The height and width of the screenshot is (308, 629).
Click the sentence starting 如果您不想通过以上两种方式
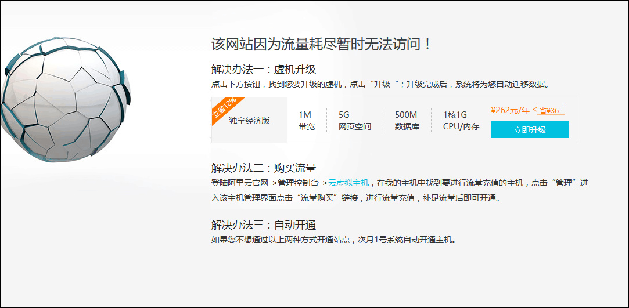pyautogui.click(x=334, y=240)
